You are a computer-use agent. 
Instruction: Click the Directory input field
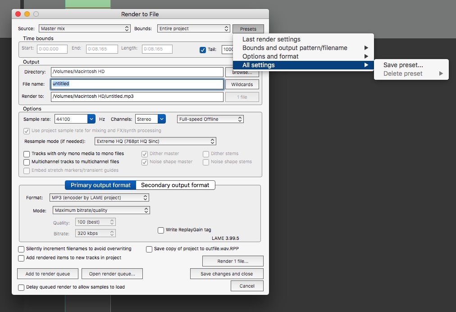(137, 72)
